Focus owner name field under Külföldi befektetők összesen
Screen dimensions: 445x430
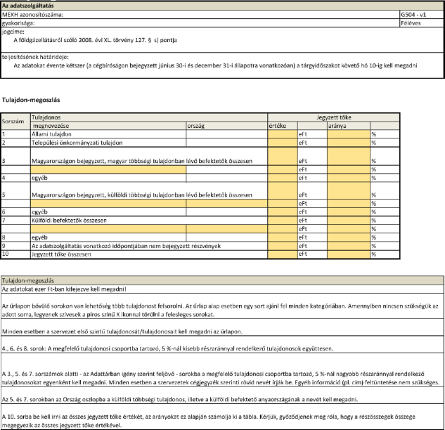click(x=108, y=229)
